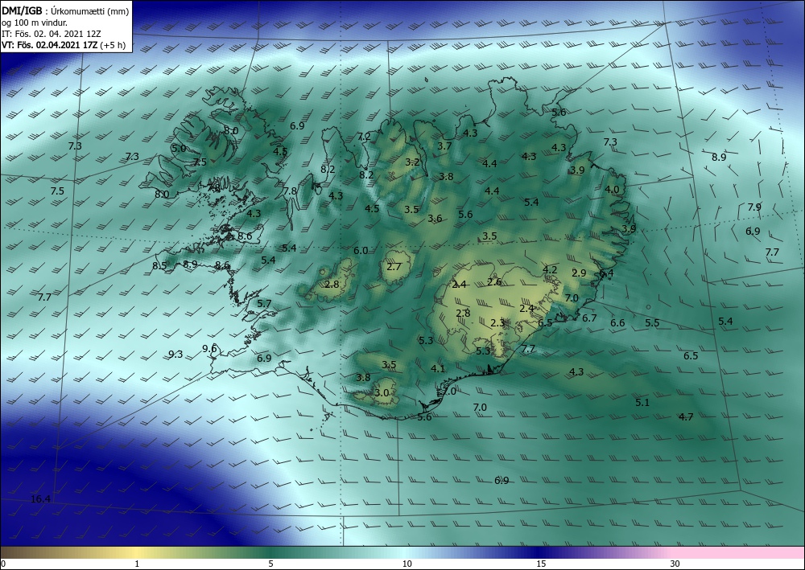Select the 'Úrkomumætti (mm)' label

tap(90, 11)
